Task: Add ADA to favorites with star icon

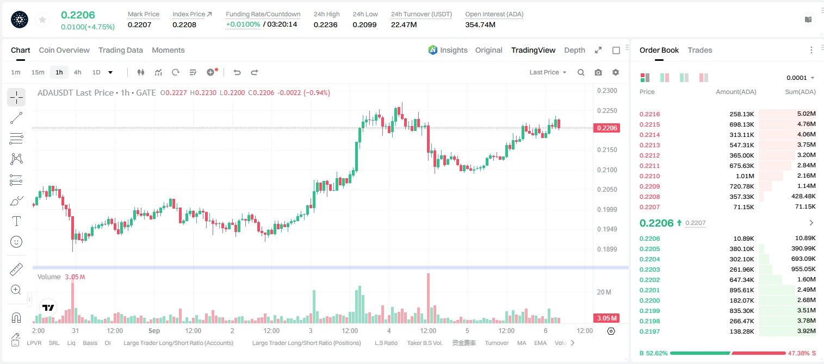Action: tap(42, 20)
